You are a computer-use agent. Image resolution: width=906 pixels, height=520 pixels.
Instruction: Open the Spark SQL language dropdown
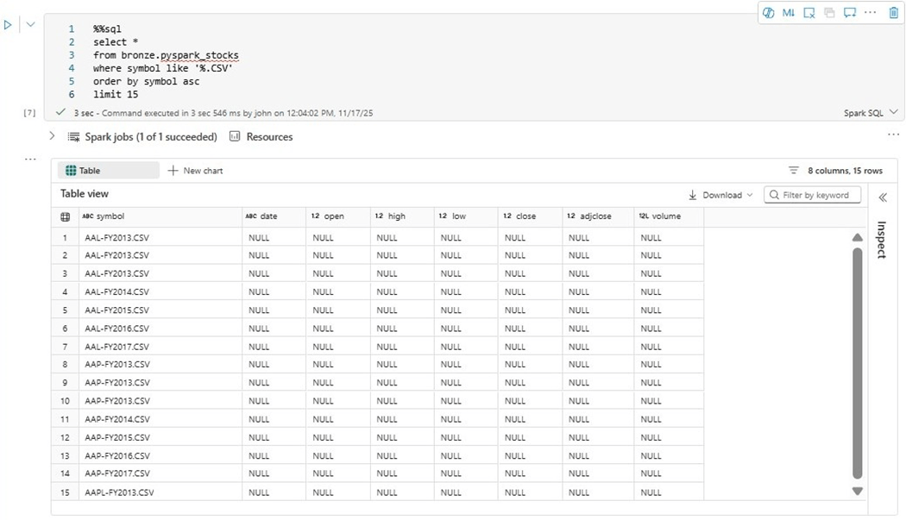871,113
